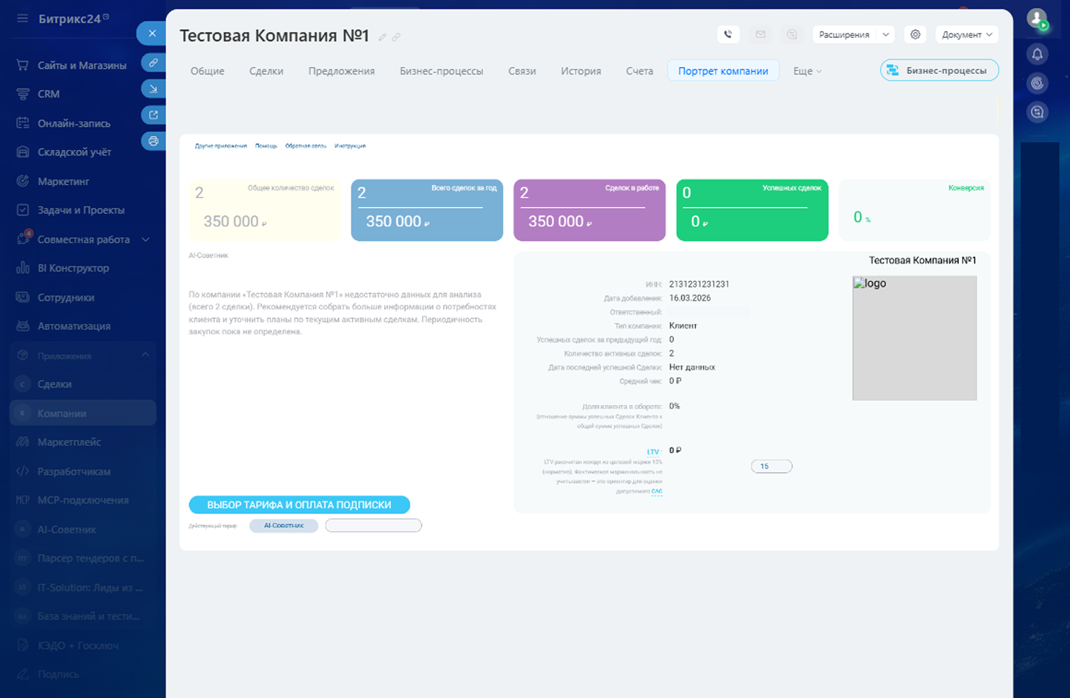This screenshot has height=698, width=1070.
Task: Click the margin input field showing 15
Action: (771, 466)
